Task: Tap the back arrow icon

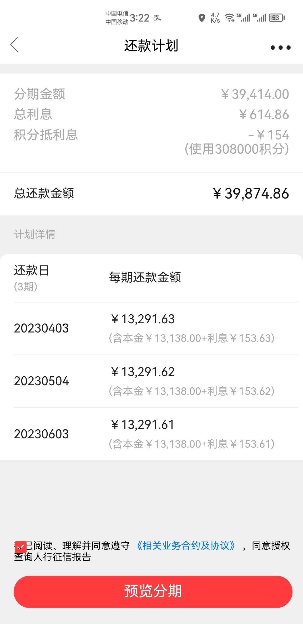Action: (x=14, y=45)
